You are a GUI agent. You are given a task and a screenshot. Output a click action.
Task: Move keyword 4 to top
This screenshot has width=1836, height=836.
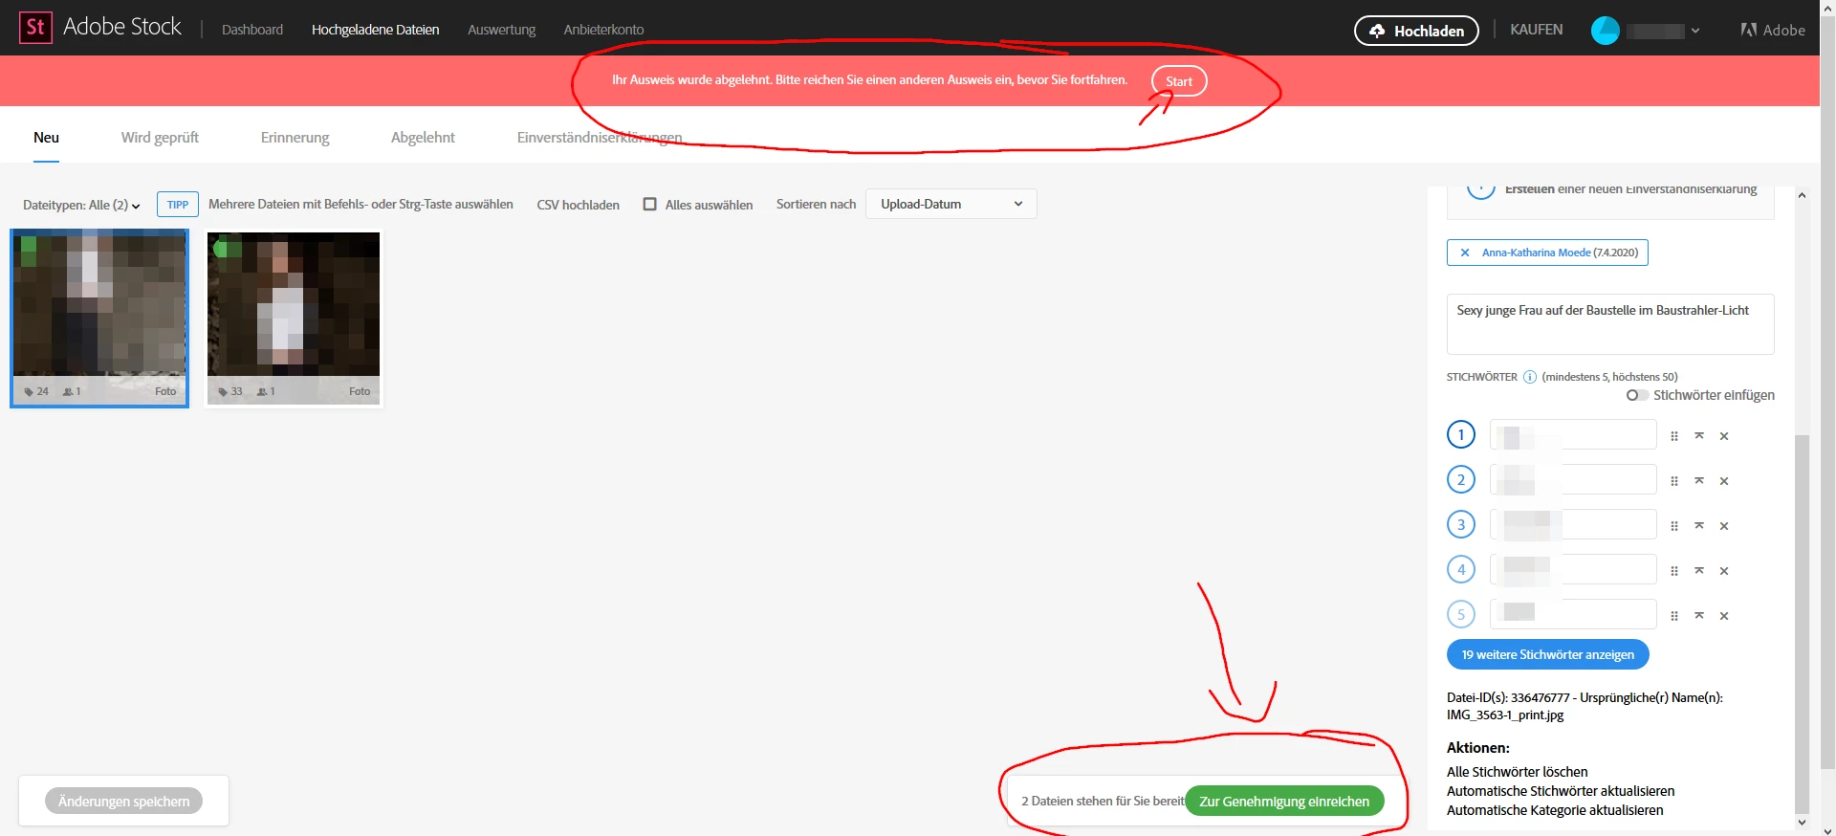point(1699,570)
